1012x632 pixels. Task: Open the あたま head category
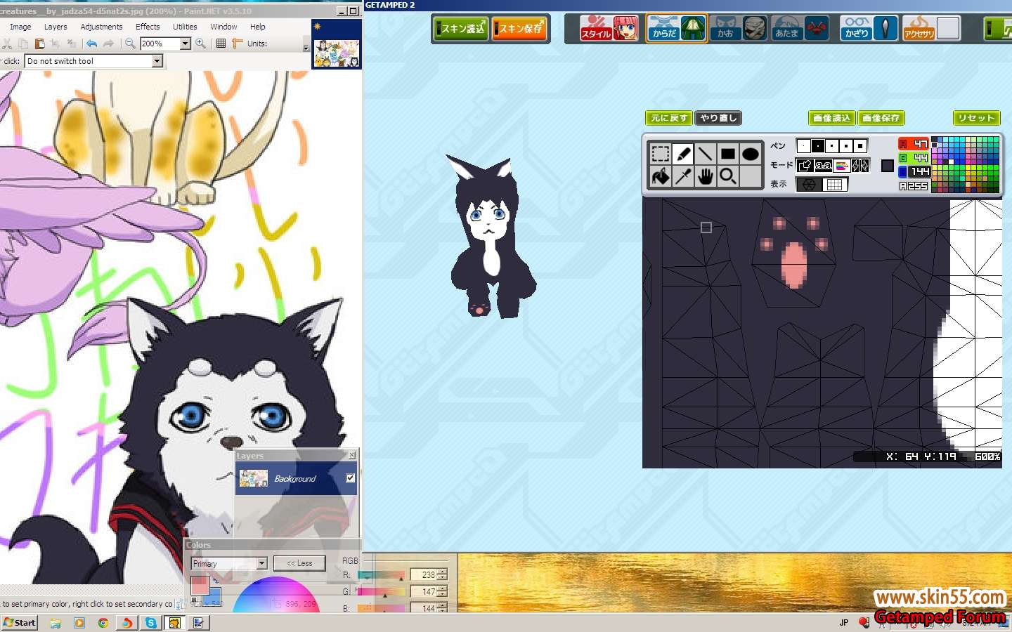(800, 29)
